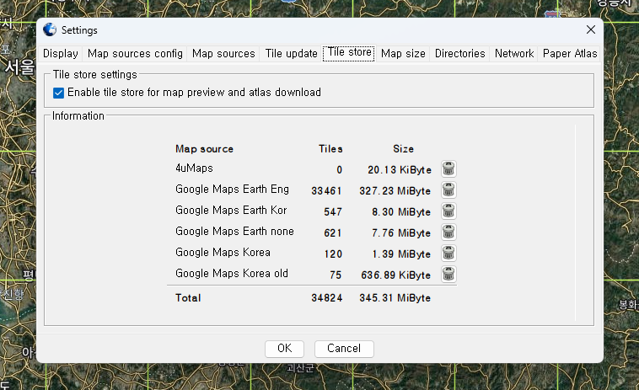
Task: Open the Network tab
Action: tap(514, 53)
